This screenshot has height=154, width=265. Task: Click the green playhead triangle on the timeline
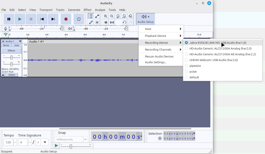(x=6, y=34)
